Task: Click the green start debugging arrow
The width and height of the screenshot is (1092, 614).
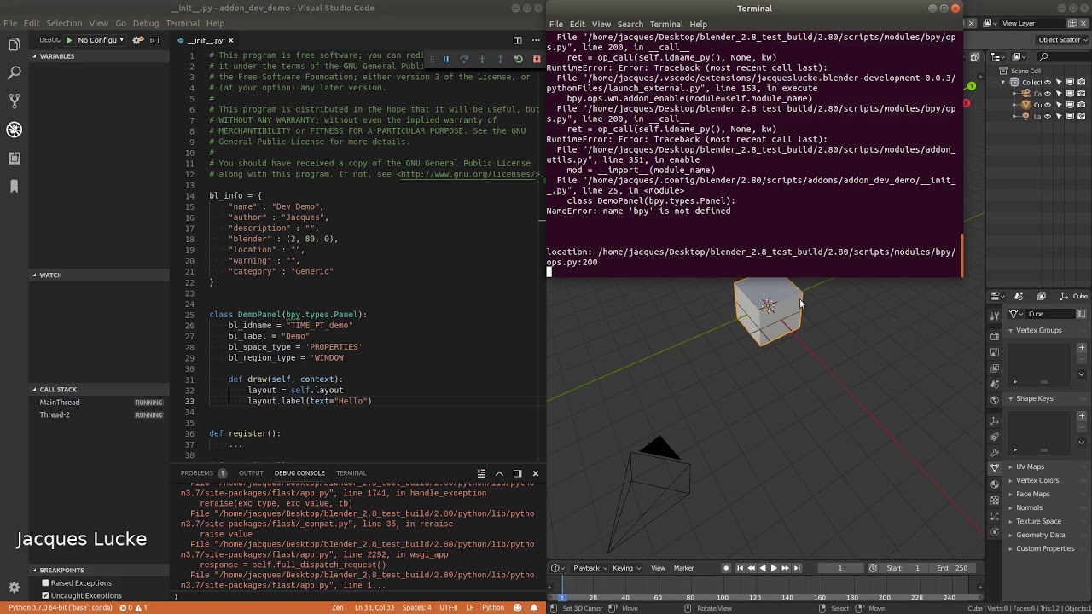Action: point(69,40)
